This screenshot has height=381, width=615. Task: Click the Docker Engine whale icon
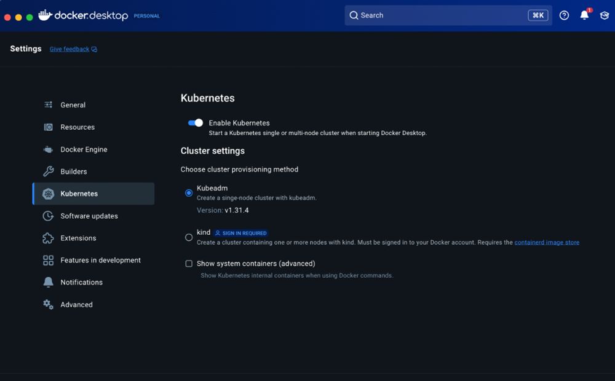(48, 149)
